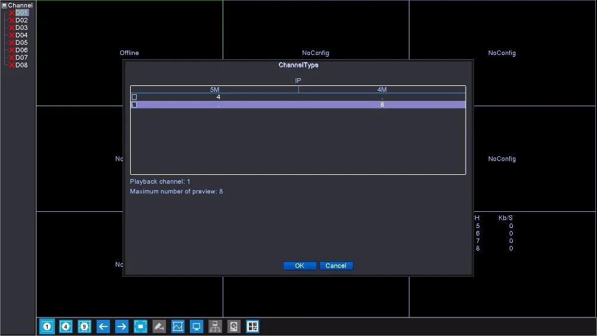Go to previous page with left arrow
597x336 pixels.
pyautogui.click(x=103, y=326)
